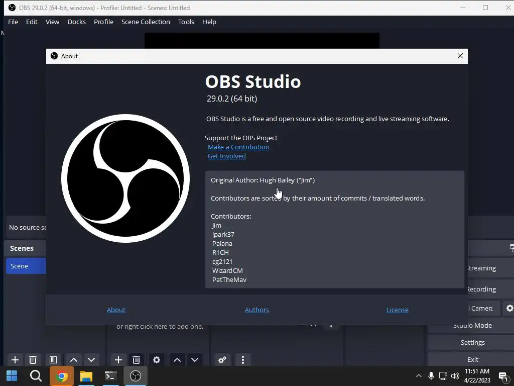514x386 pixels.
Task: Open volume control tray icon
Action: (455, 376)
